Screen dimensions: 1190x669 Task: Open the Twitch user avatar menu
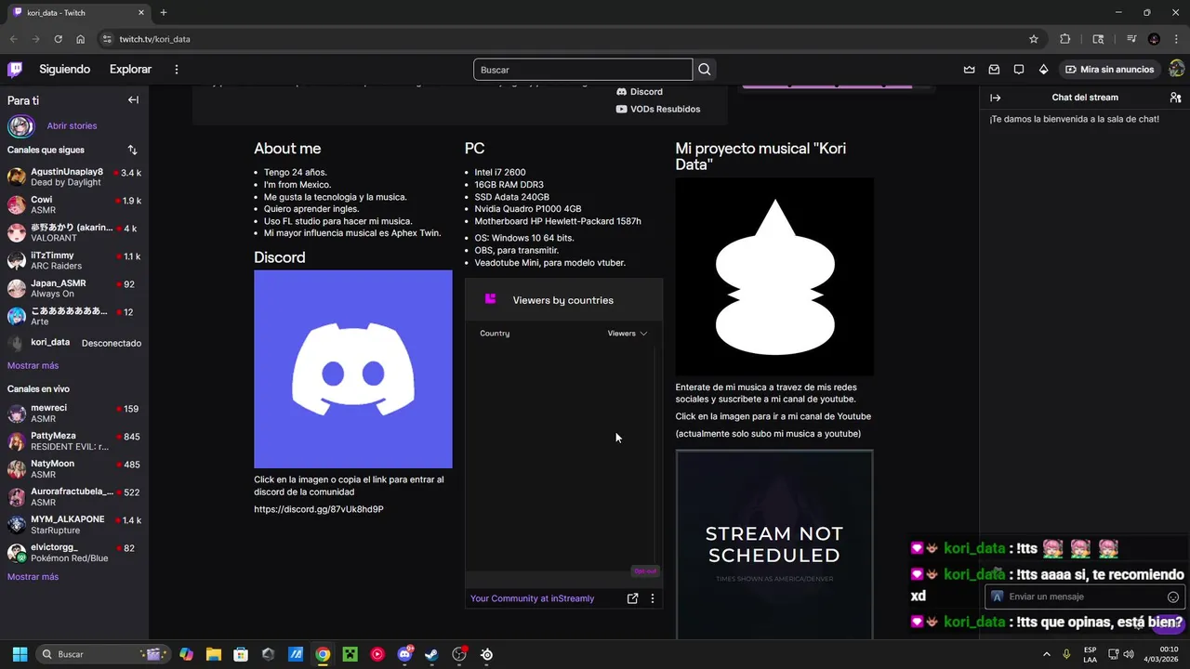1176,69
